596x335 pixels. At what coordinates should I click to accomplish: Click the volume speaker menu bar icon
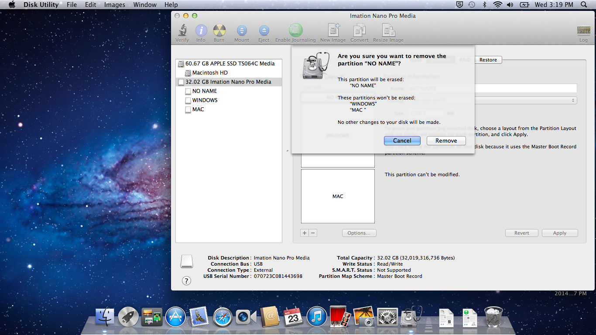click(510, 5)
